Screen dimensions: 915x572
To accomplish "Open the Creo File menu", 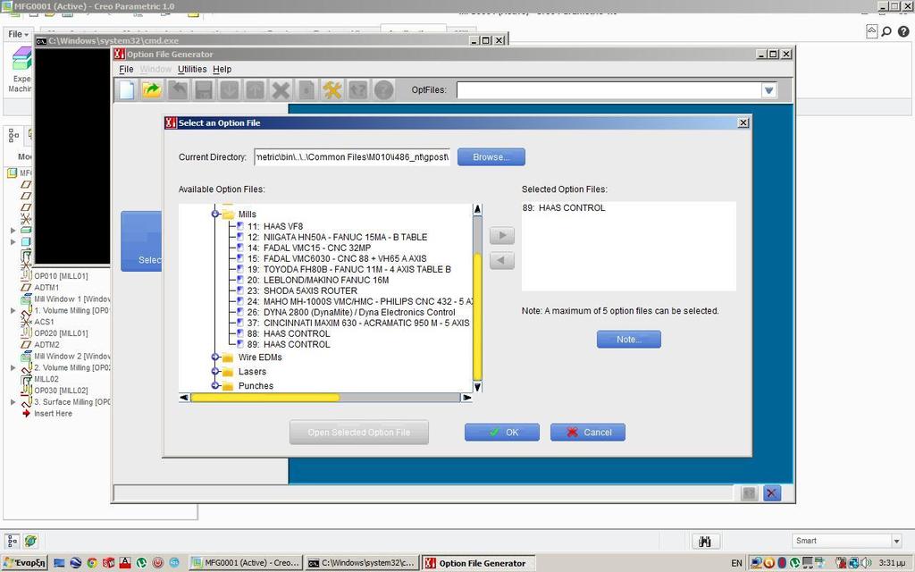I will [18, 34].
